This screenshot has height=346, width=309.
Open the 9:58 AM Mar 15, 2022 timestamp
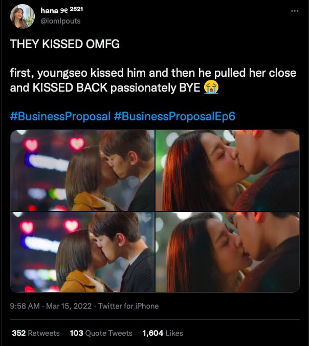(51, 306)
